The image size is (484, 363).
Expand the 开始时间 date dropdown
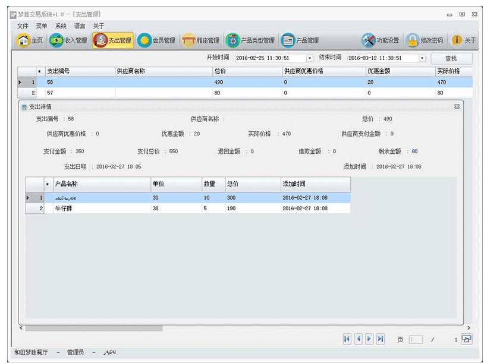[310, 58]
